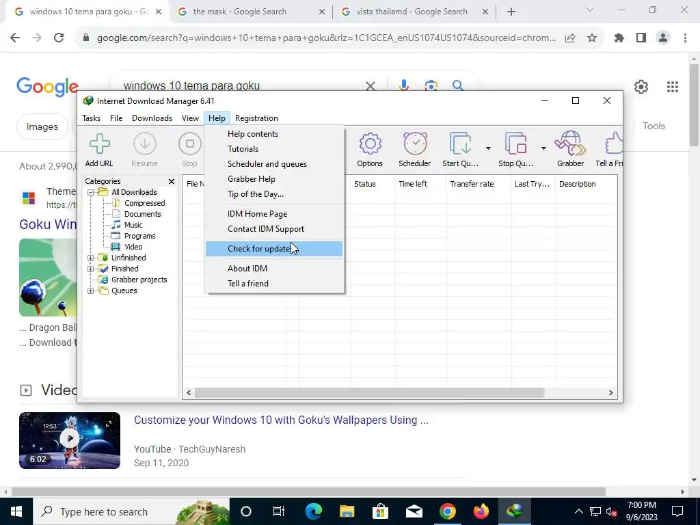Choose Contact IDM Support
700x525 pixels.
coord(274,229)
